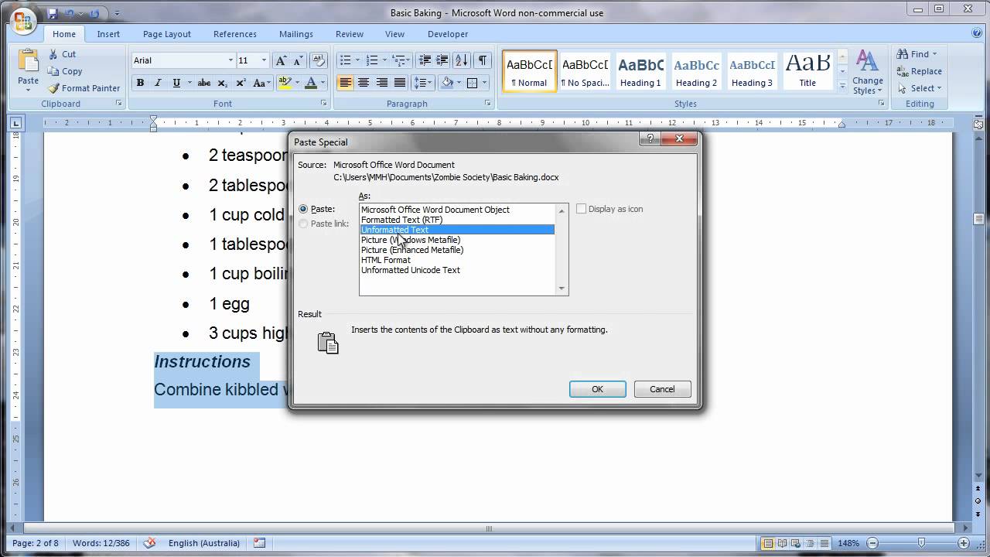Screen dimensions: 990x557
Task: Expand the Customize Quick Access Toolbar dropdown
Action: point(118,13)
